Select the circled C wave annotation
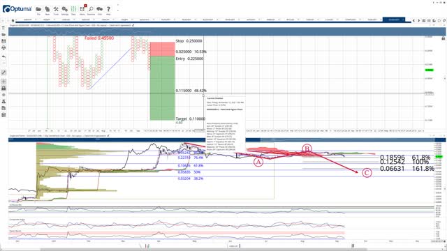This screenshot has height=251, width=447. [367, 173]
